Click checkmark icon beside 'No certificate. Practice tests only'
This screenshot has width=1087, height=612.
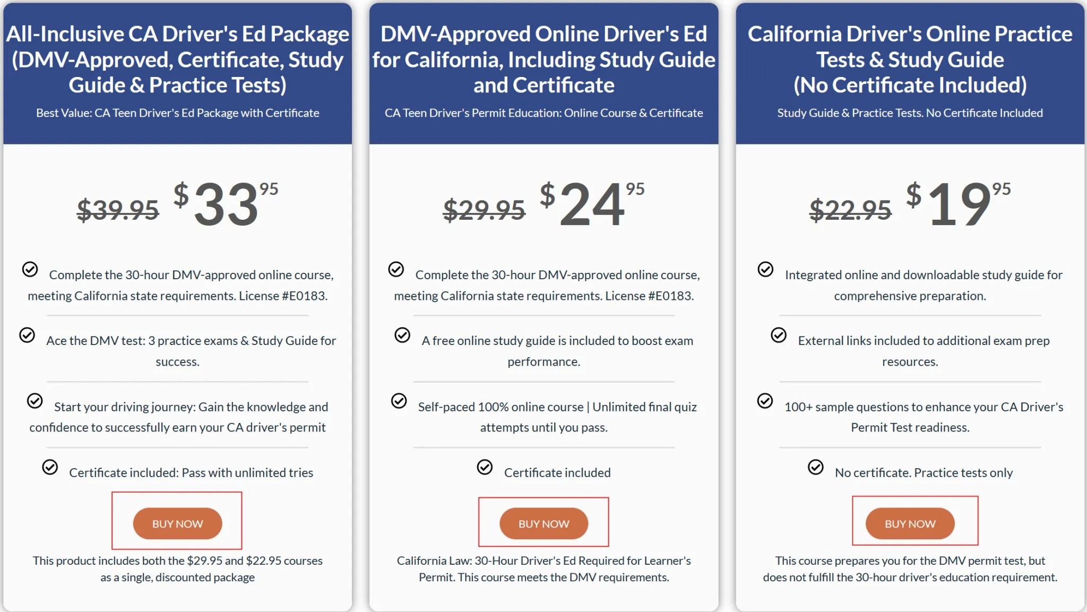(x=816, y=467)
